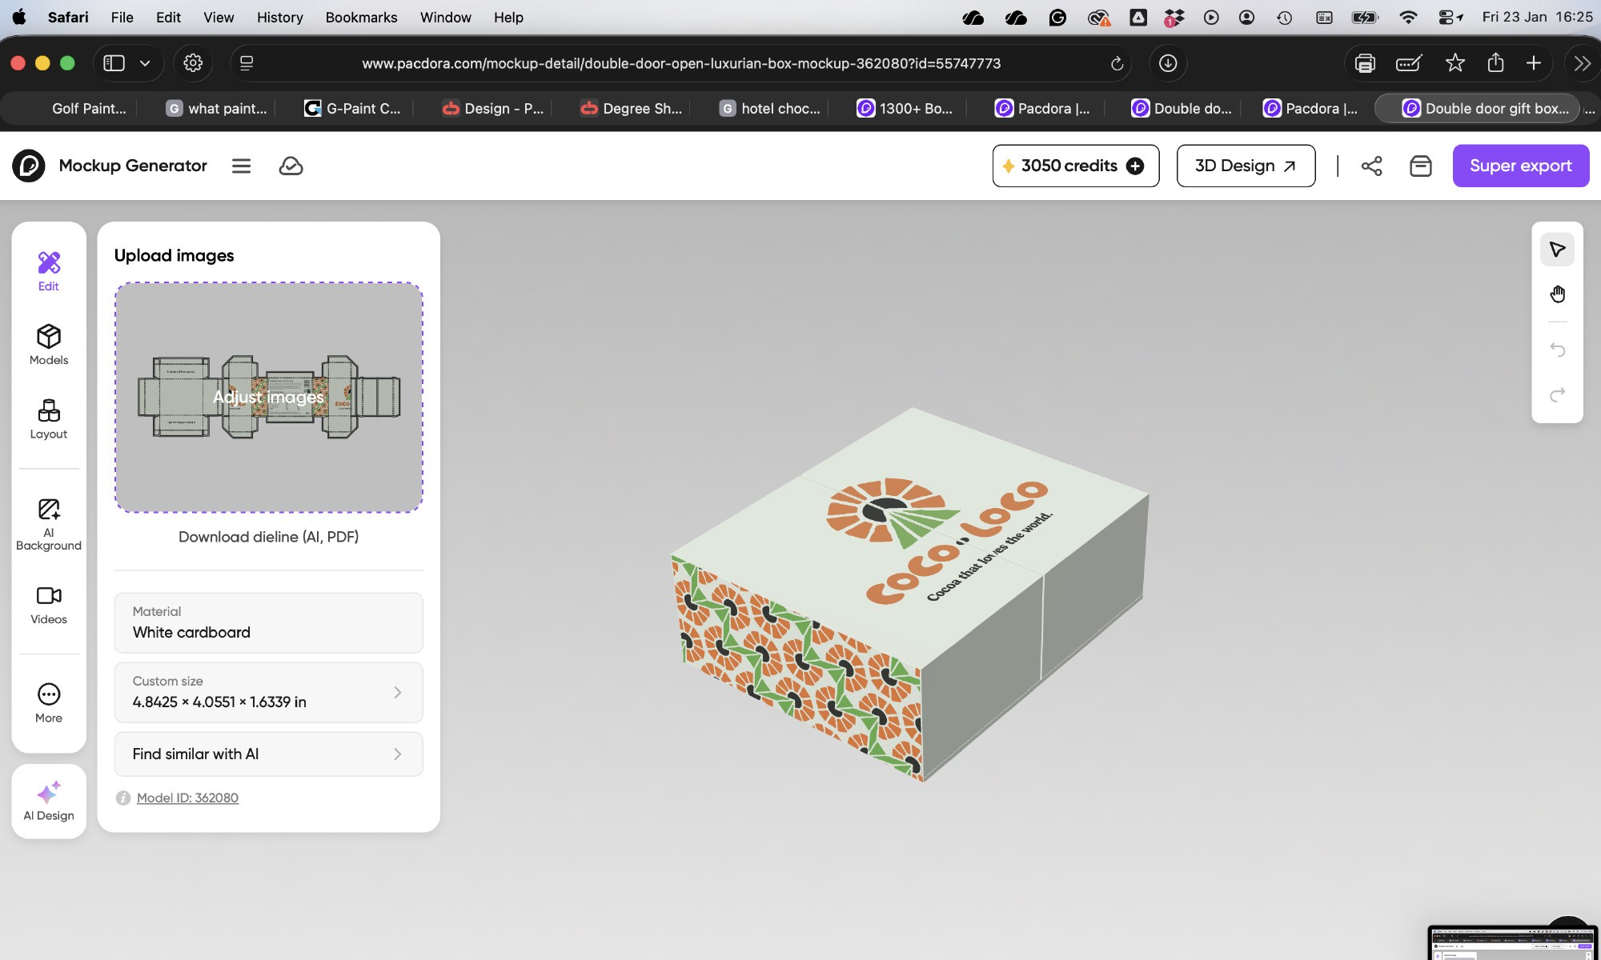Open the AI Background tool

(x=49, y=525)
